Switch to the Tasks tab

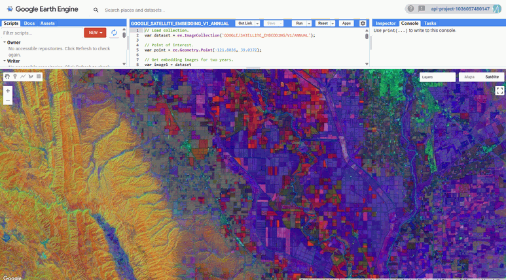click(x=430, y=23)
